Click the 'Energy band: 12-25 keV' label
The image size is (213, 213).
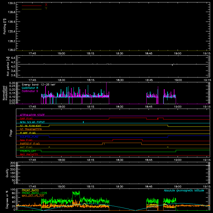[39, 85]
